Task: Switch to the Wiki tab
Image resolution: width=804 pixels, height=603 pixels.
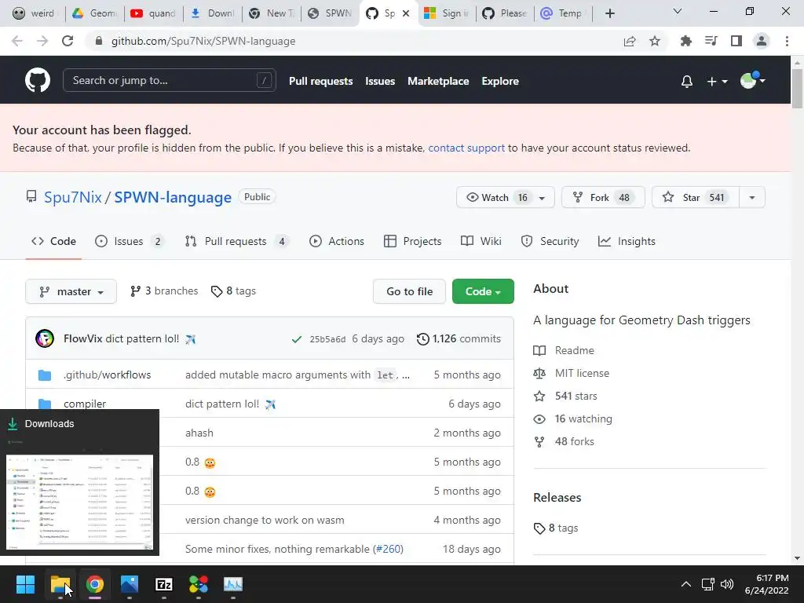Action: click(481, 241)
